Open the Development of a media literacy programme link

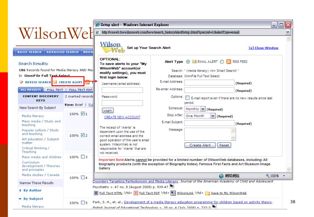198,202
